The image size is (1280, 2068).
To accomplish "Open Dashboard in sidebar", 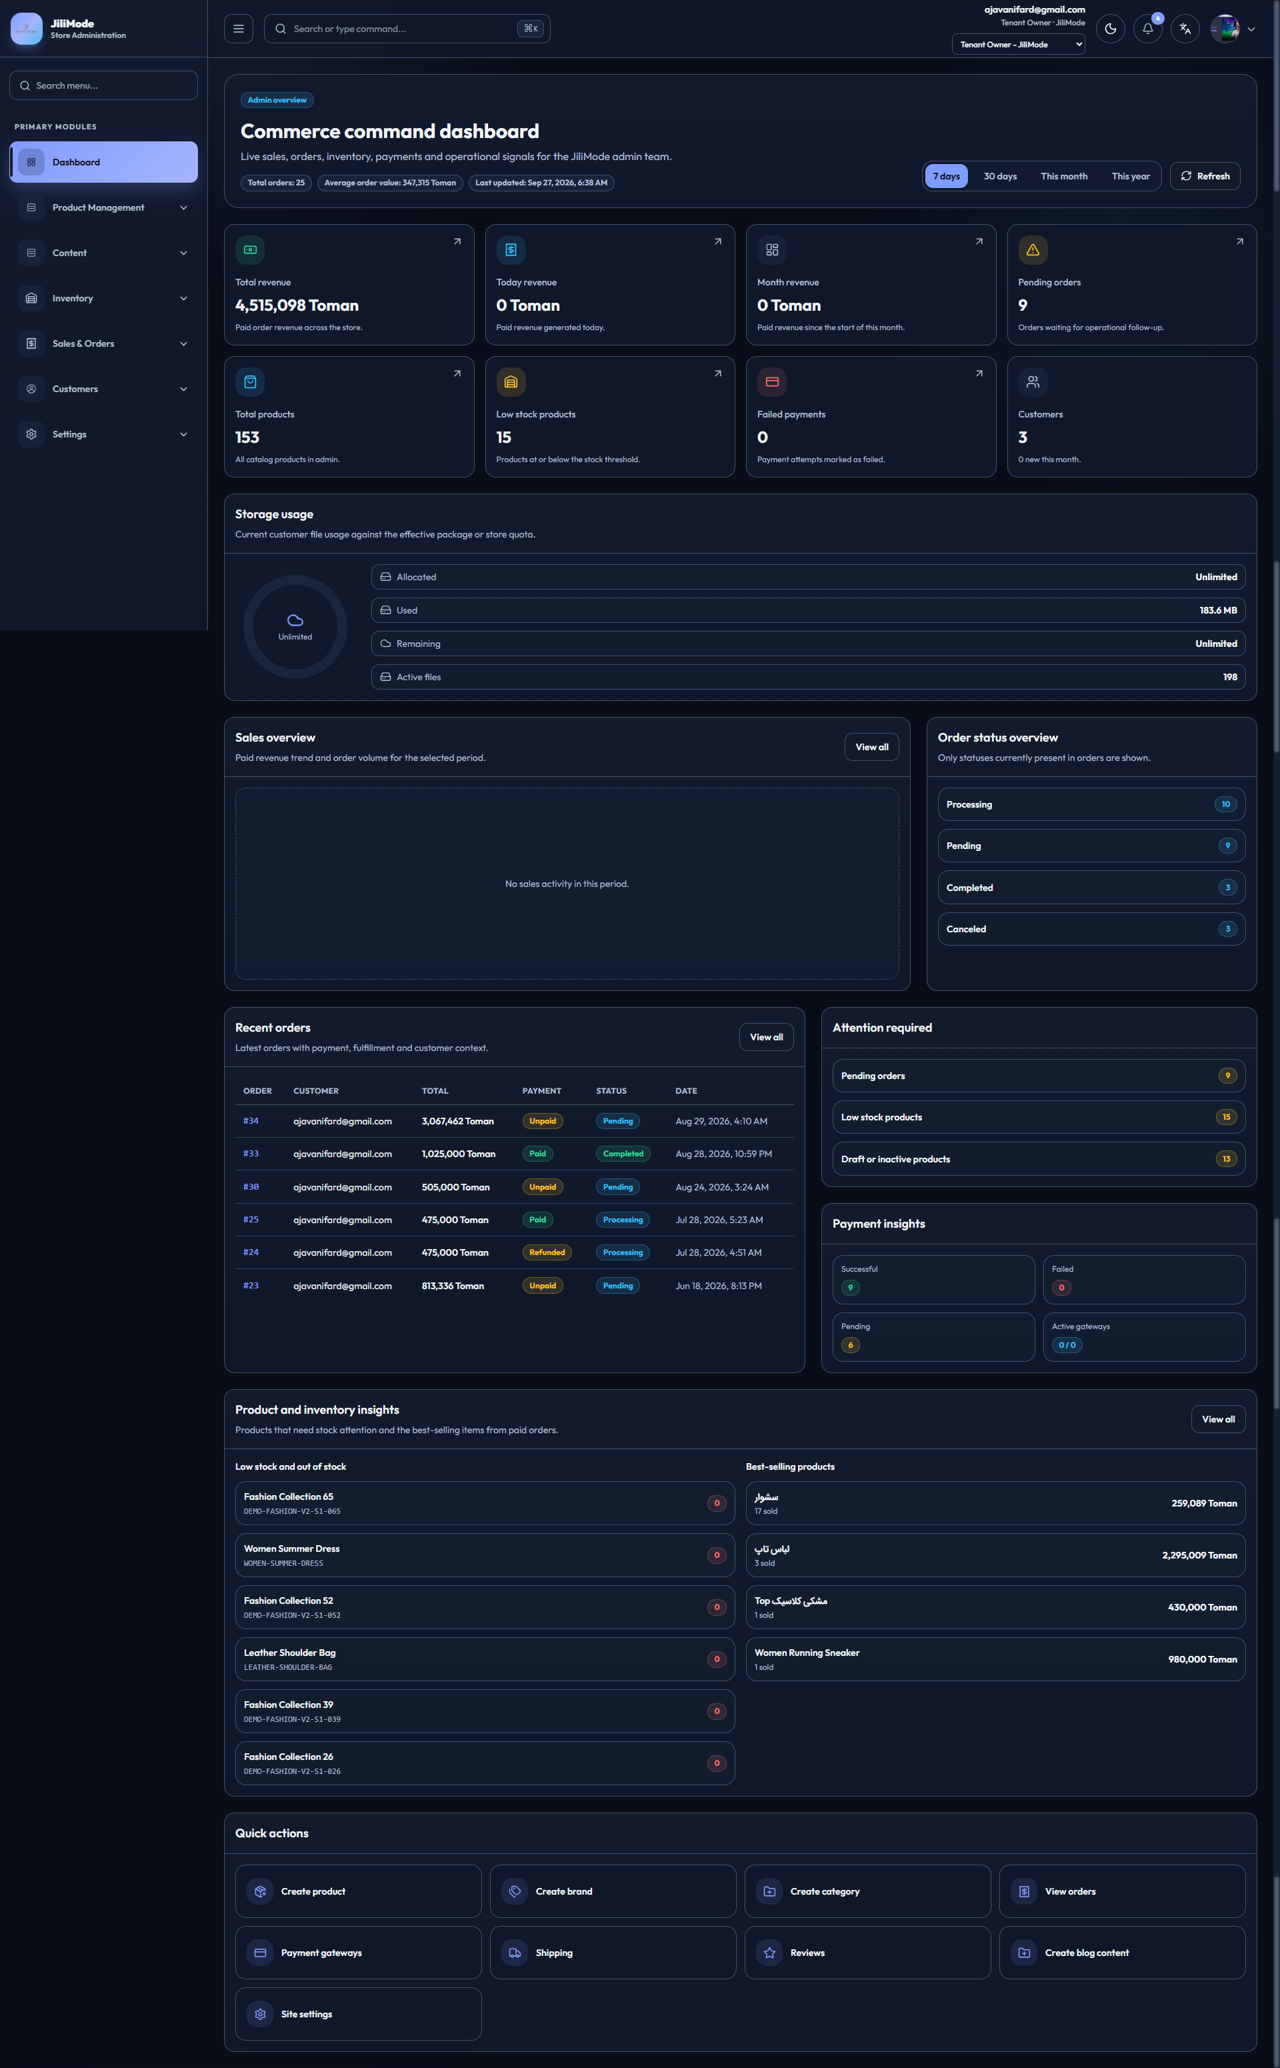I will [103, 162].
